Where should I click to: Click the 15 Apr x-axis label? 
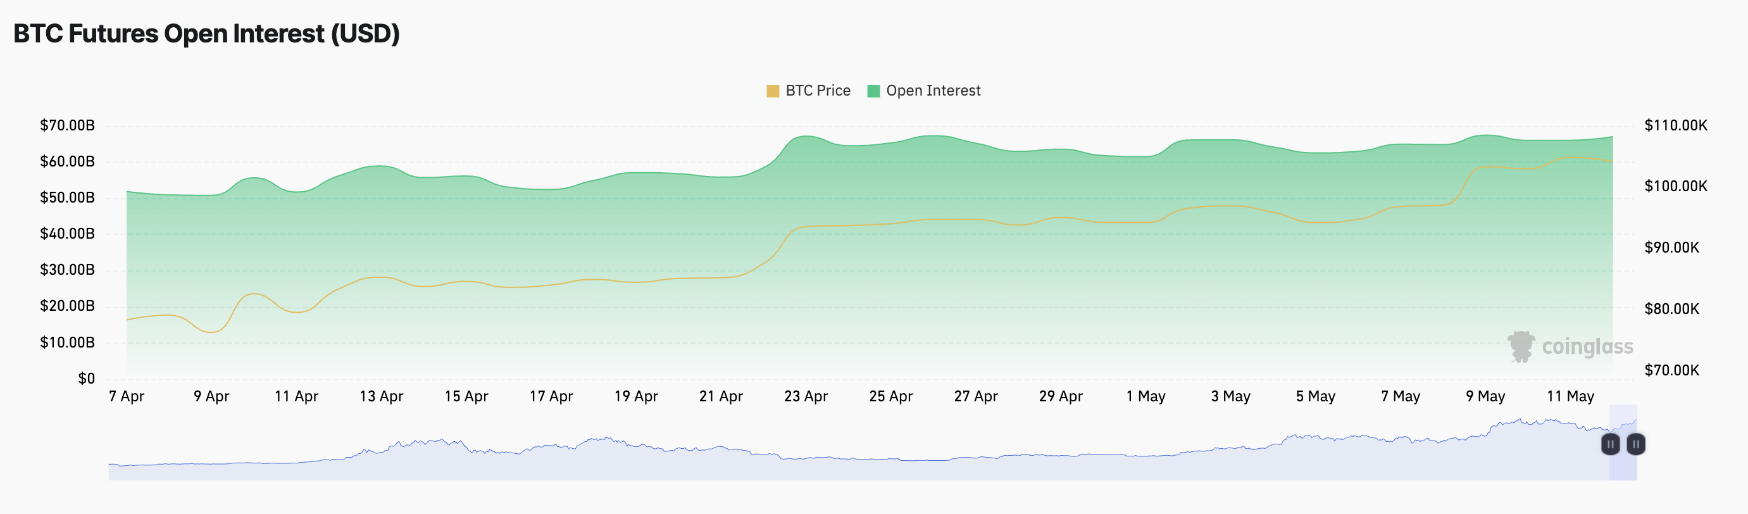point(466,396)
